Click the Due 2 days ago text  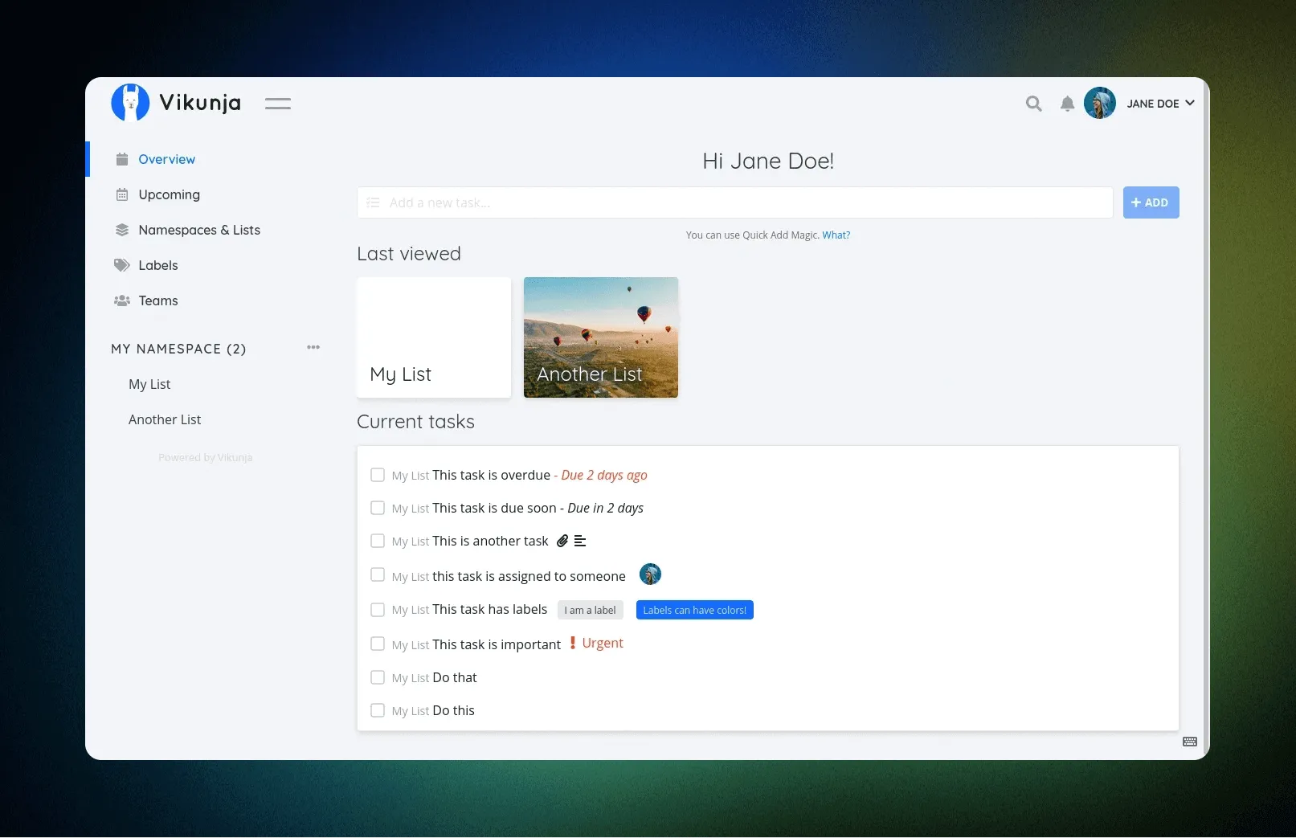(604, 475)
